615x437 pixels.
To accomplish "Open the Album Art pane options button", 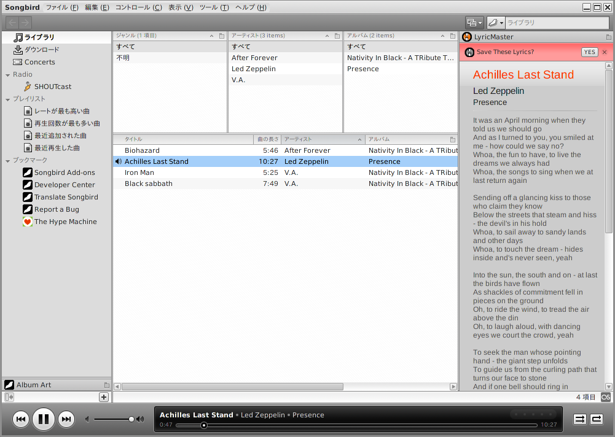I will (107, 385).
